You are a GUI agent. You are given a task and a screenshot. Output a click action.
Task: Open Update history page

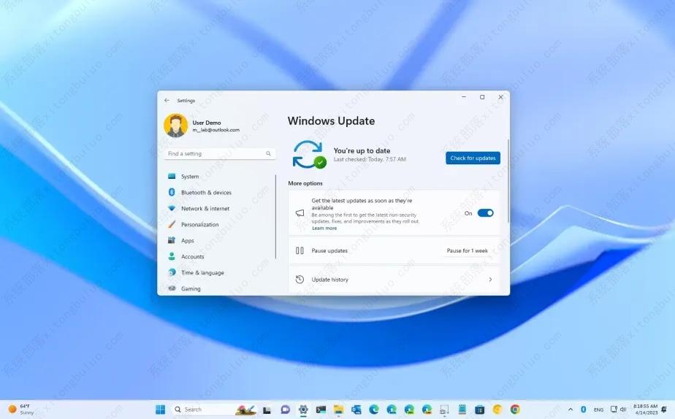[394, 279]
